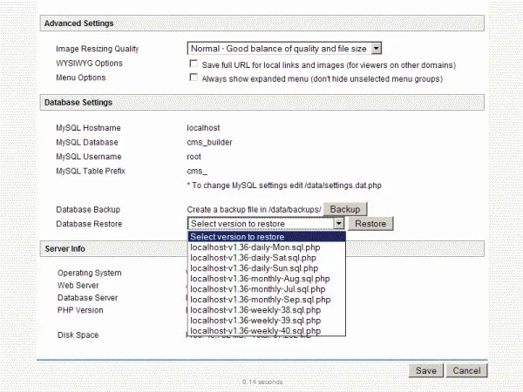The height and width of the screenshot is (392, 523).
Task: Save the settings with Save button
Action: click(x=425, y=370)
